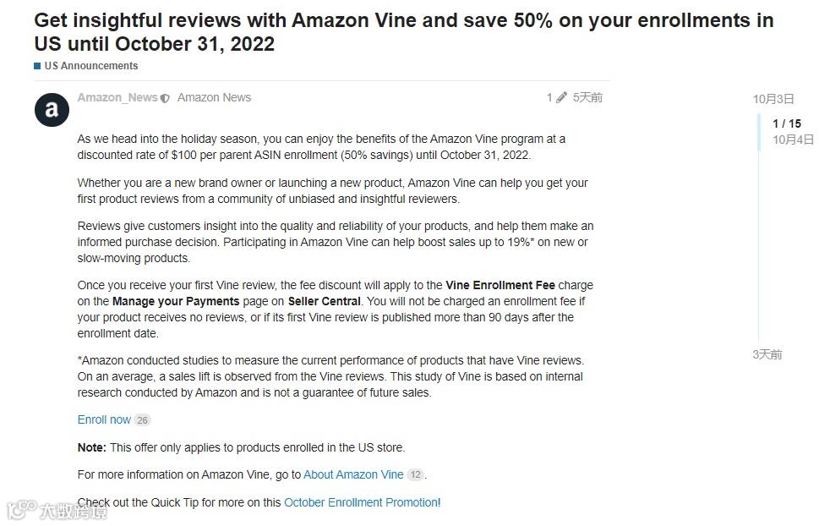Jump to 10月3日 at timeline top
This screenshot has width=819, height=526.
[773, 99]
